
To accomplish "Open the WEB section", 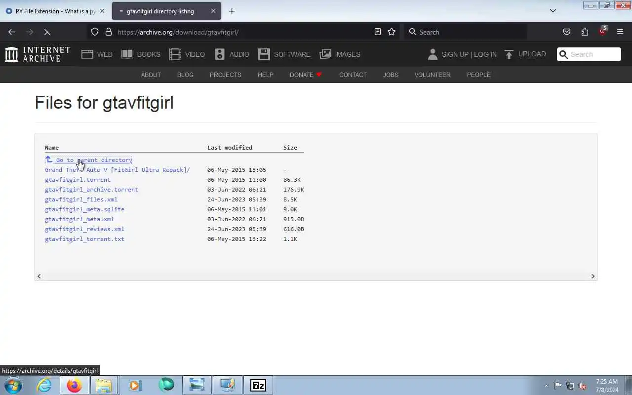I will [97, 54].
